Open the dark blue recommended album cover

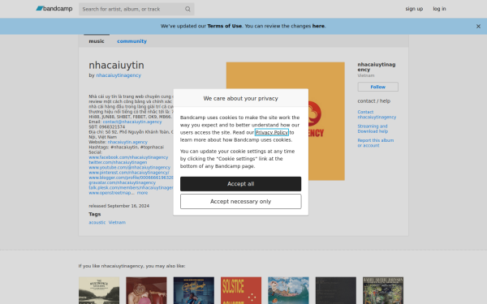[193, 290]
